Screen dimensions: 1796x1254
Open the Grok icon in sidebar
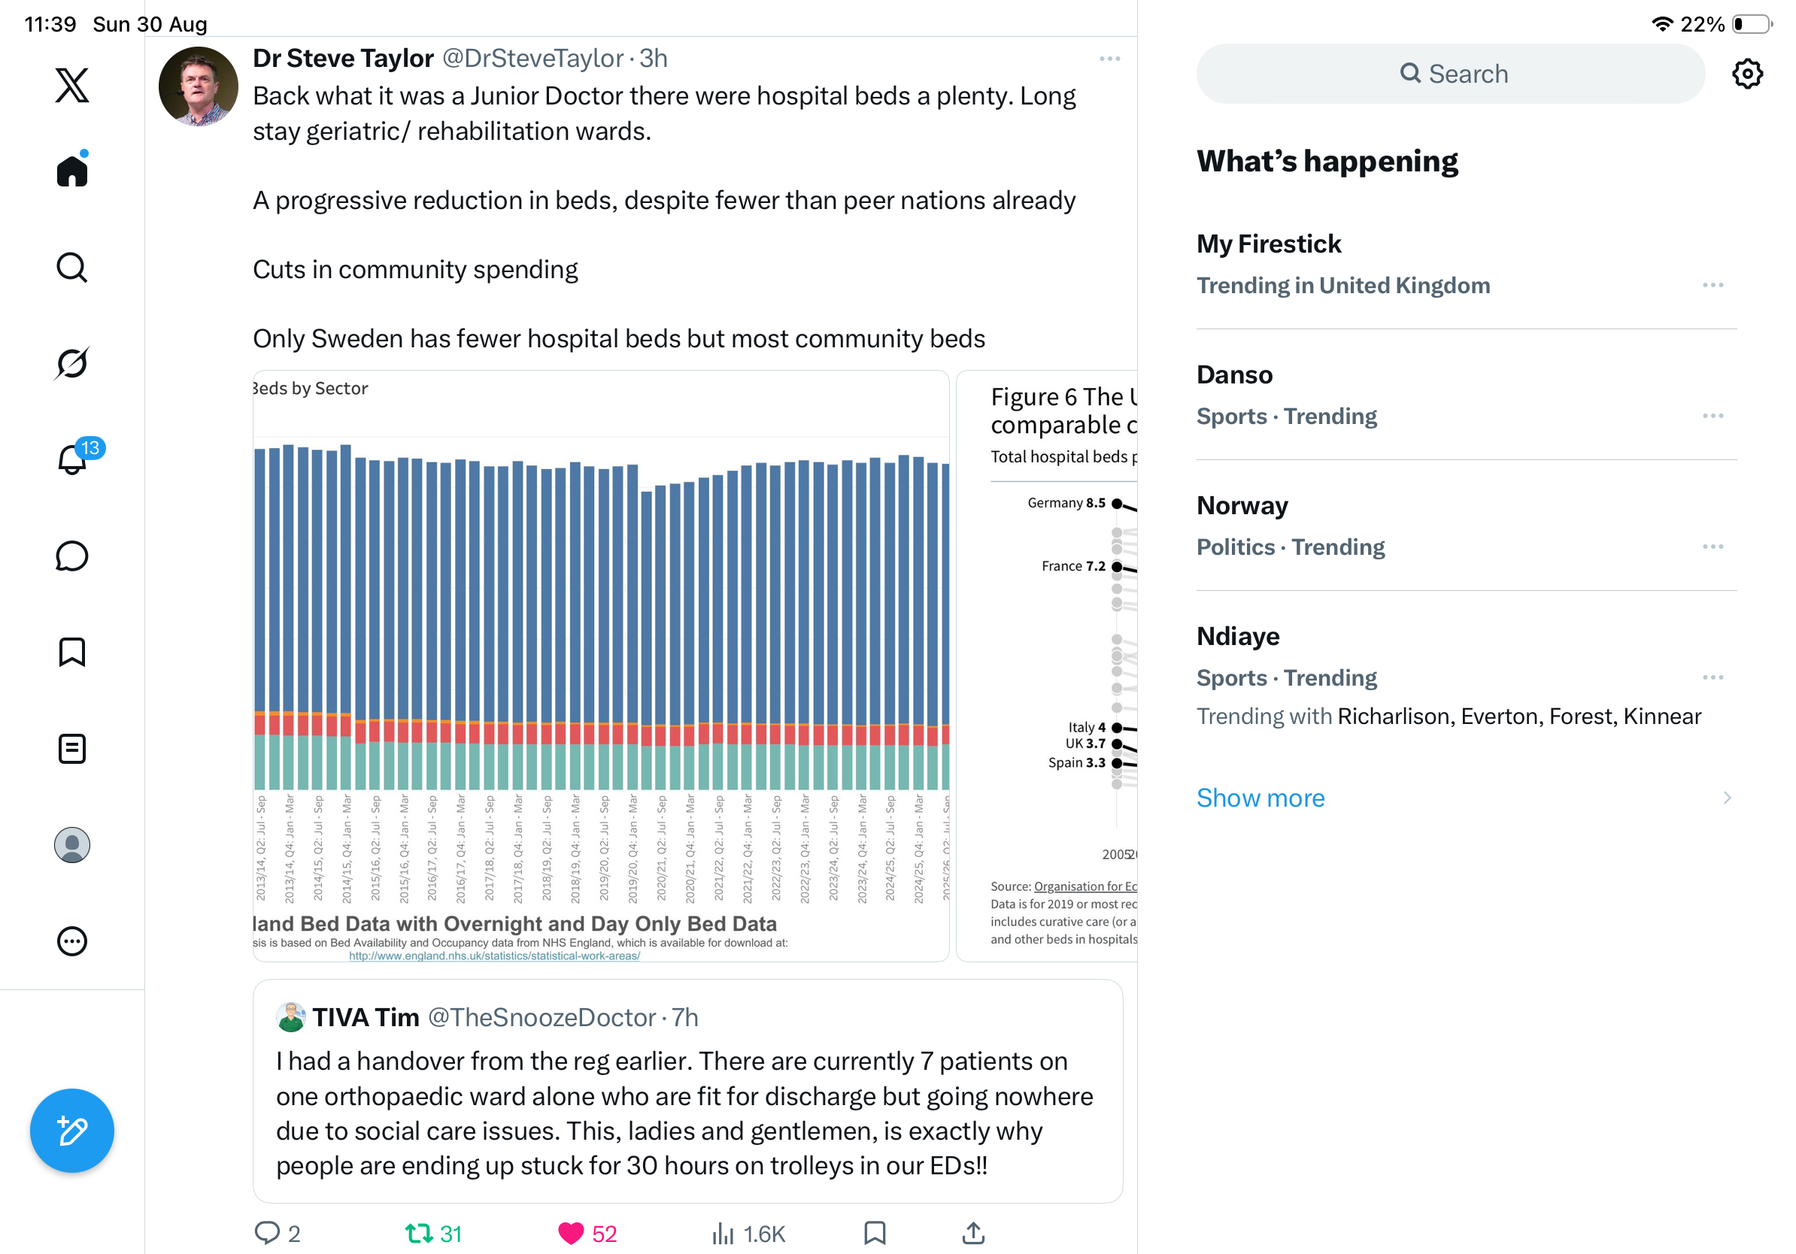[72, 363]
